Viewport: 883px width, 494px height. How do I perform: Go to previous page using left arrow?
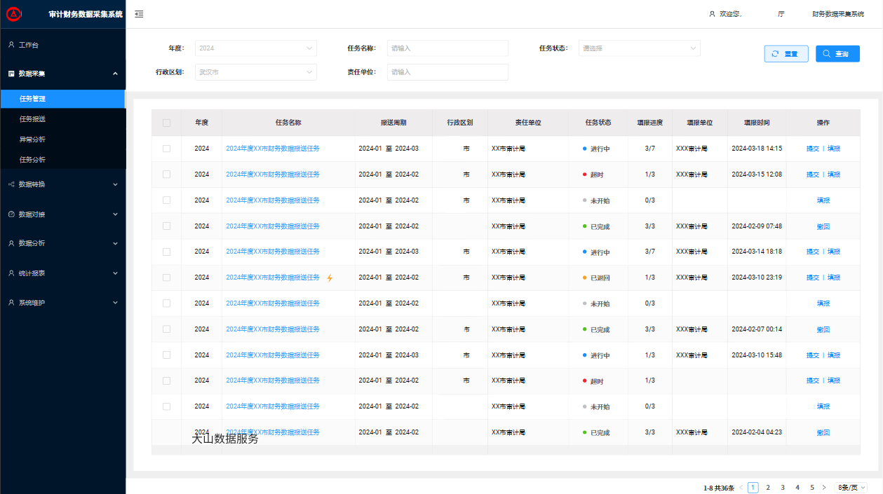pos(741,488)
